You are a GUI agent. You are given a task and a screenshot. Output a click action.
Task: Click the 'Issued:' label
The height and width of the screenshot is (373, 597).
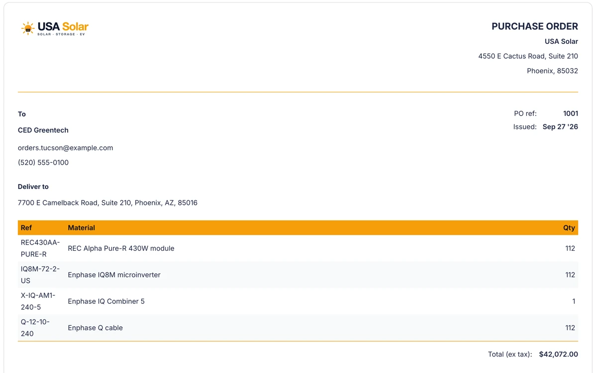[x=525, y=127]
